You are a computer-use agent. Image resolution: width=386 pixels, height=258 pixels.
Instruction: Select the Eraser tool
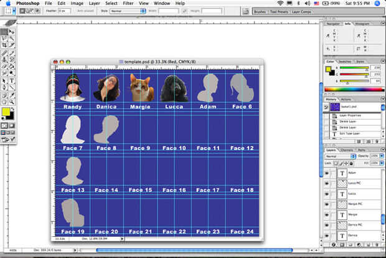4,66
